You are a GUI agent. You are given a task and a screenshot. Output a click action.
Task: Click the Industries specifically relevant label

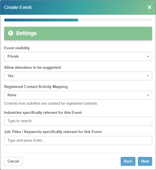click(43, 113)
